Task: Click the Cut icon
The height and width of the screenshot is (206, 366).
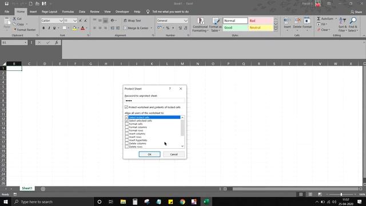Action: point(15,18)
